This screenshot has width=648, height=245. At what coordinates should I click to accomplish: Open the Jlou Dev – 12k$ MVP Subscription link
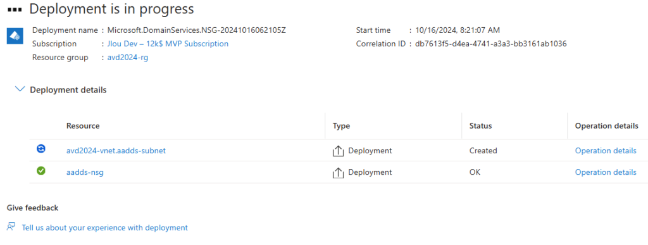pos(165,44)
